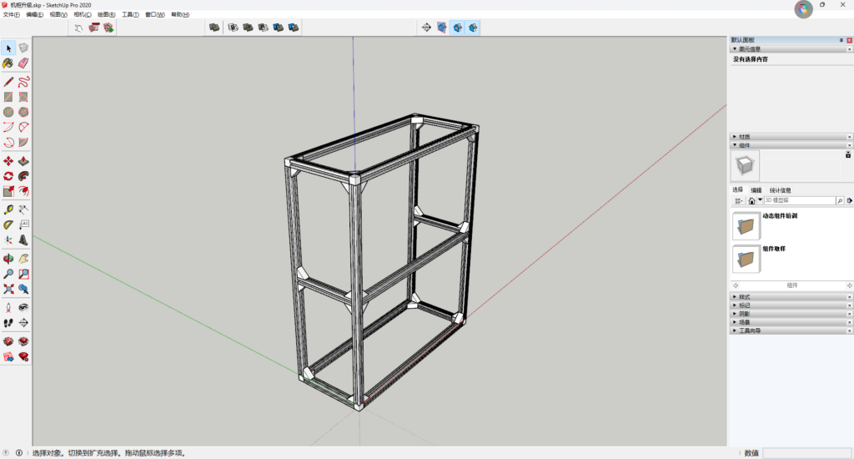Choose the Rectangle drawing tool

pyautogui.click(x=8, y=97)
